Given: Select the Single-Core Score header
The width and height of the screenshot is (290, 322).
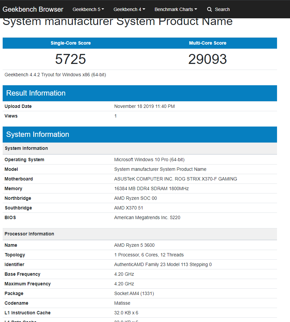Looking at the screenshot, I should point(71,43).
